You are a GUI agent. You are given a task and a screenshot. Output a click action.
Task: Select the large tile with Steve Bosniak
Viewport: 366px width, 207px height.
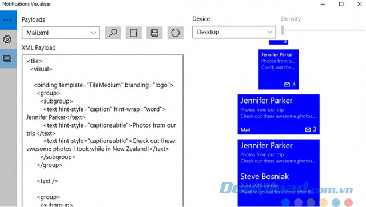pos(279,173)
